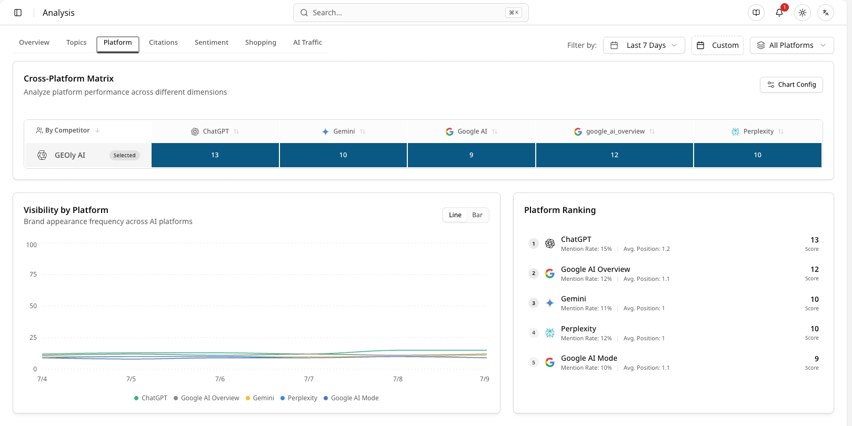This screenshot has width=852, height=426.
Task: Toggle the sidebar panel icon
Action: [18, 13]
